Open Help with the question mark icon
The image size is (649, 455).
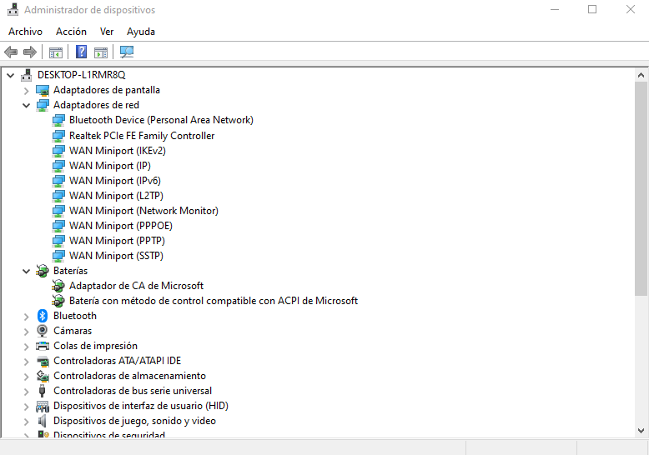point(82,52)
